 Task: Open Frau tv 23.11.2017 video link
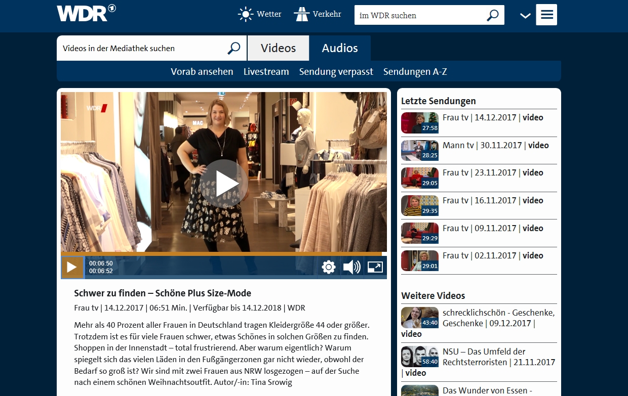(493, 172)
